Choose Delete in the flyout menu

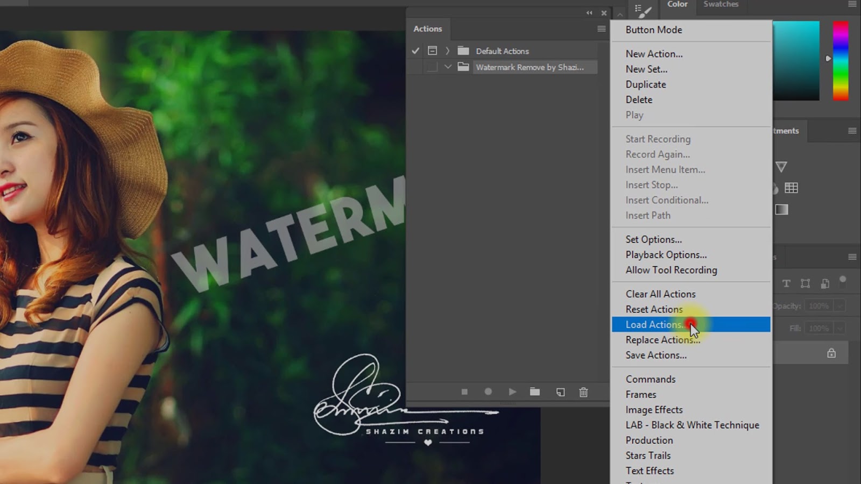click(691, 99)
